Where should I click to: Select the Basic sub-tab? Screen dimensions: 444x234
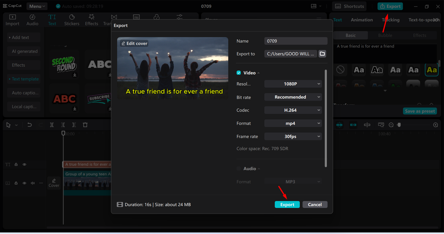(x=351, y=35)
